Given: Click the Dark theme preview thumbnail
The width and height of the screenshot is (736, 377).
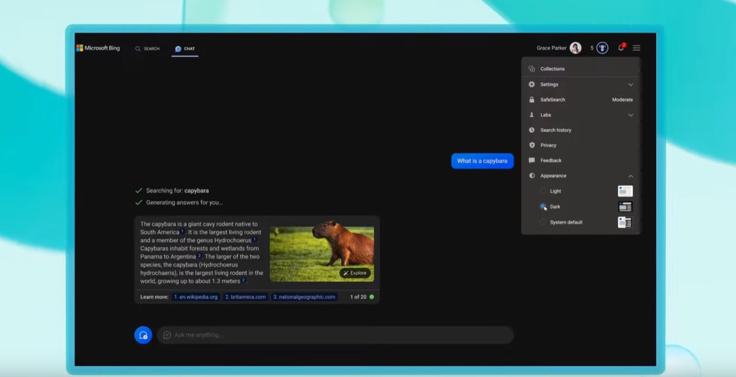Looking at the screenshot, I should coord(625,207).
